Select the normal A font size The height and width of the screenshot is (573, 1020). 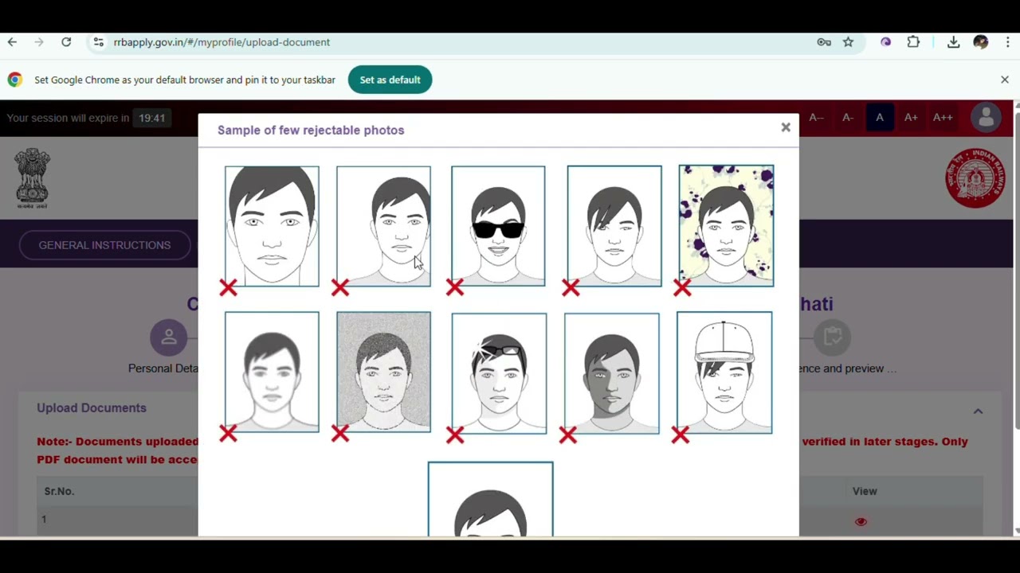(x=880, y=118)
